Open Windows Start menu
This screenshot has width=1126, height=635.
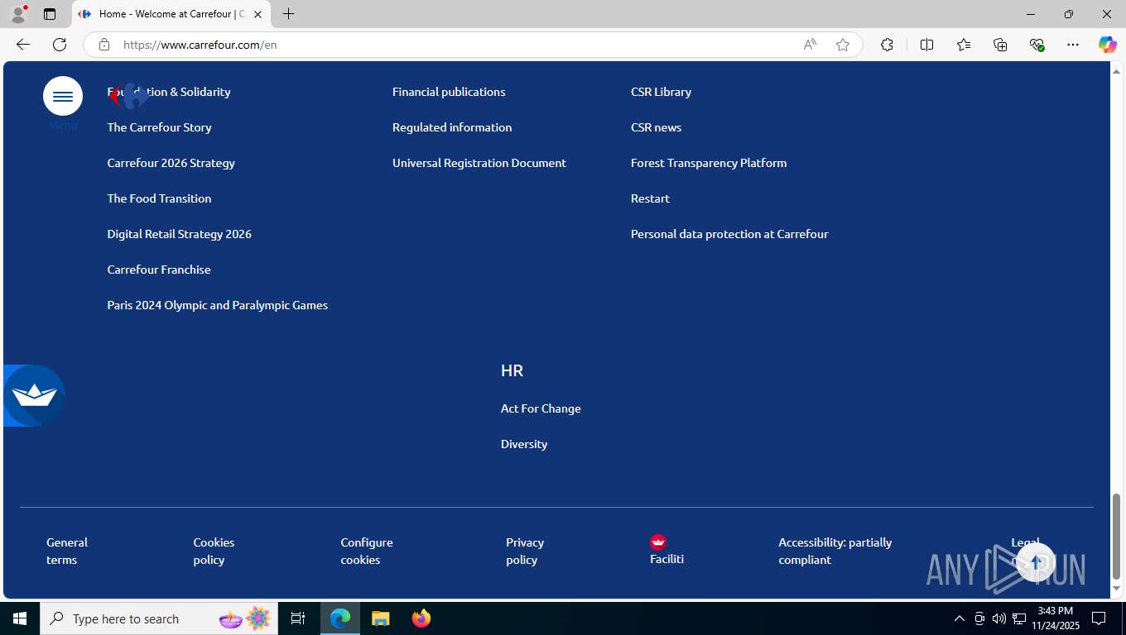(20, 618)
